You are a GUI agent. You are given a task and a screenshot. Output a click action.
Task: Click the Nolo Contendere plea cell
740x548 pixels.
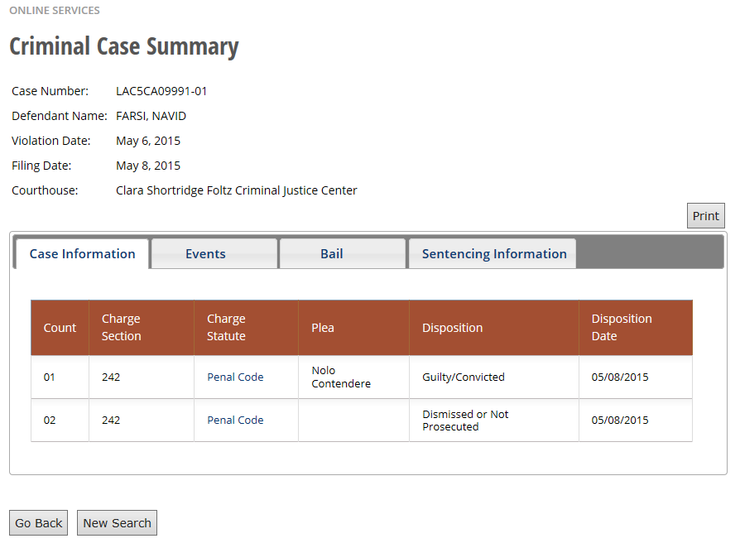pyautogui.click(x=354, y=377)
